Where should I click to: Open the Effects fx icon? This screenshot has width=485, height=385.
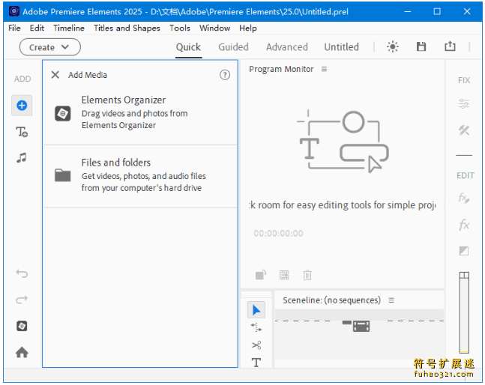tap(464, 225)
